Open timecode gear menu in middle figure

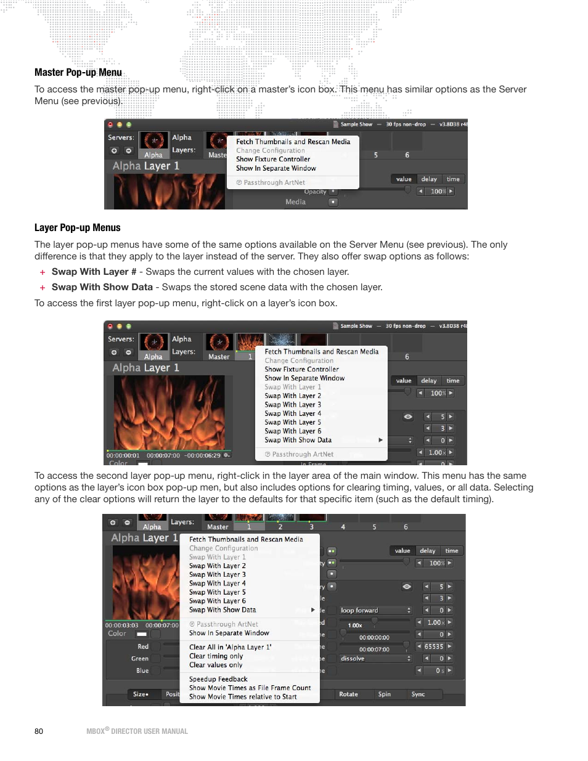(227, 455)
